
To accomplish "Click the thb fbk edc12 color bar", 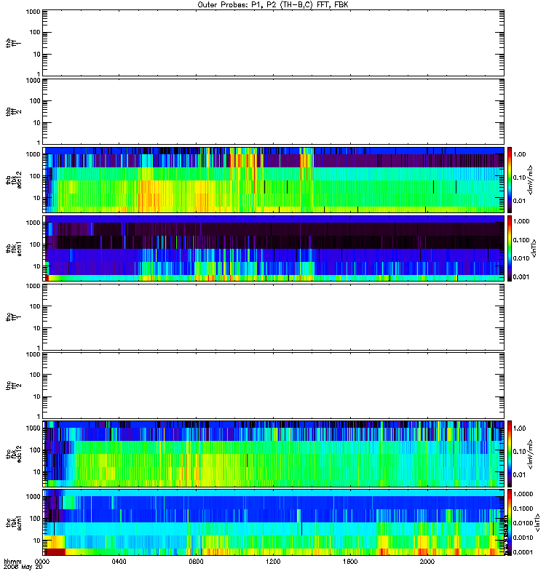I will point(510,180).
